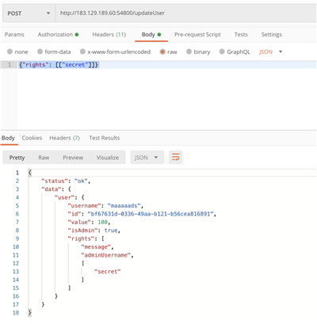Open the response format JSON dropdown
This screenshot has height=324, width=317.
pos(147,158)
